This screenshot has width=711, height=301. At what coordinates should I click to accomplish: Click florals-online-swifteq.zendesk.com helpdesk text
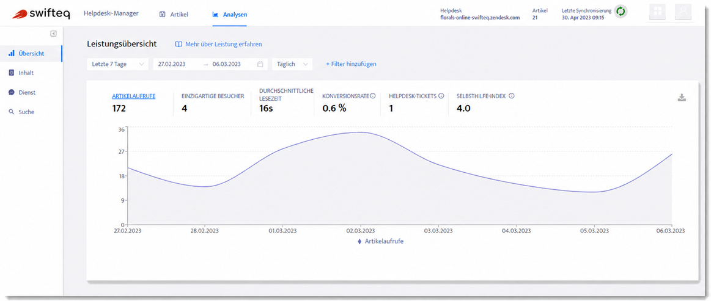(x=480, y=18)
